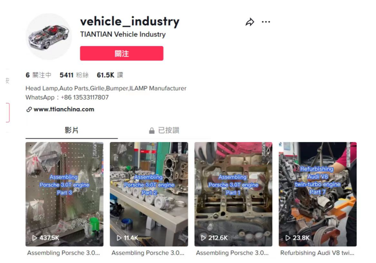Image resolution: width=376 pixels, height=263 pixels.
Task: Click the Refurbishing Audi V8 video caption
Action: (317, 253)
